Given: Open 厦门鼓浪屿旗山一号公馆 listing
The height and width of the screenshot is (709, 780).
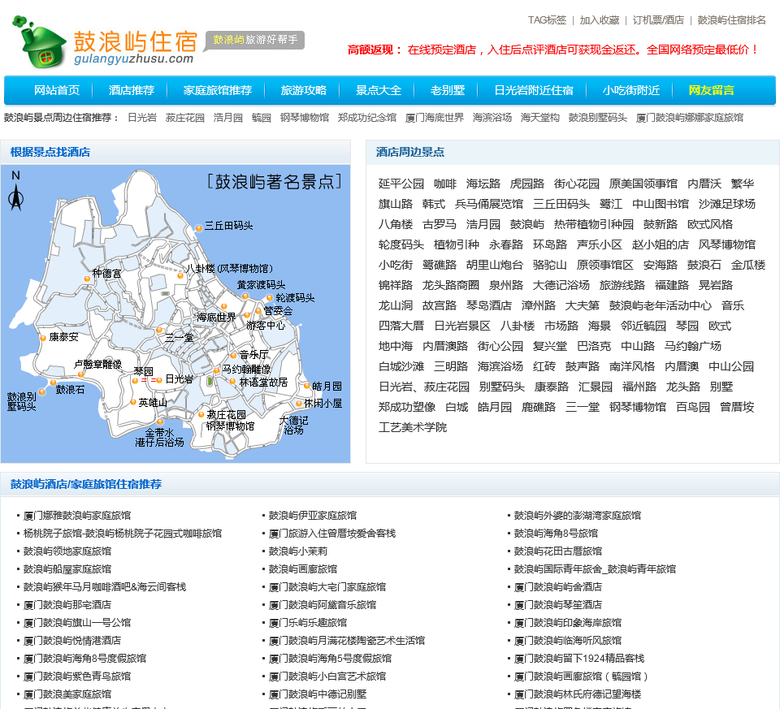Looking at the screenshot, I should coord(77,622).
